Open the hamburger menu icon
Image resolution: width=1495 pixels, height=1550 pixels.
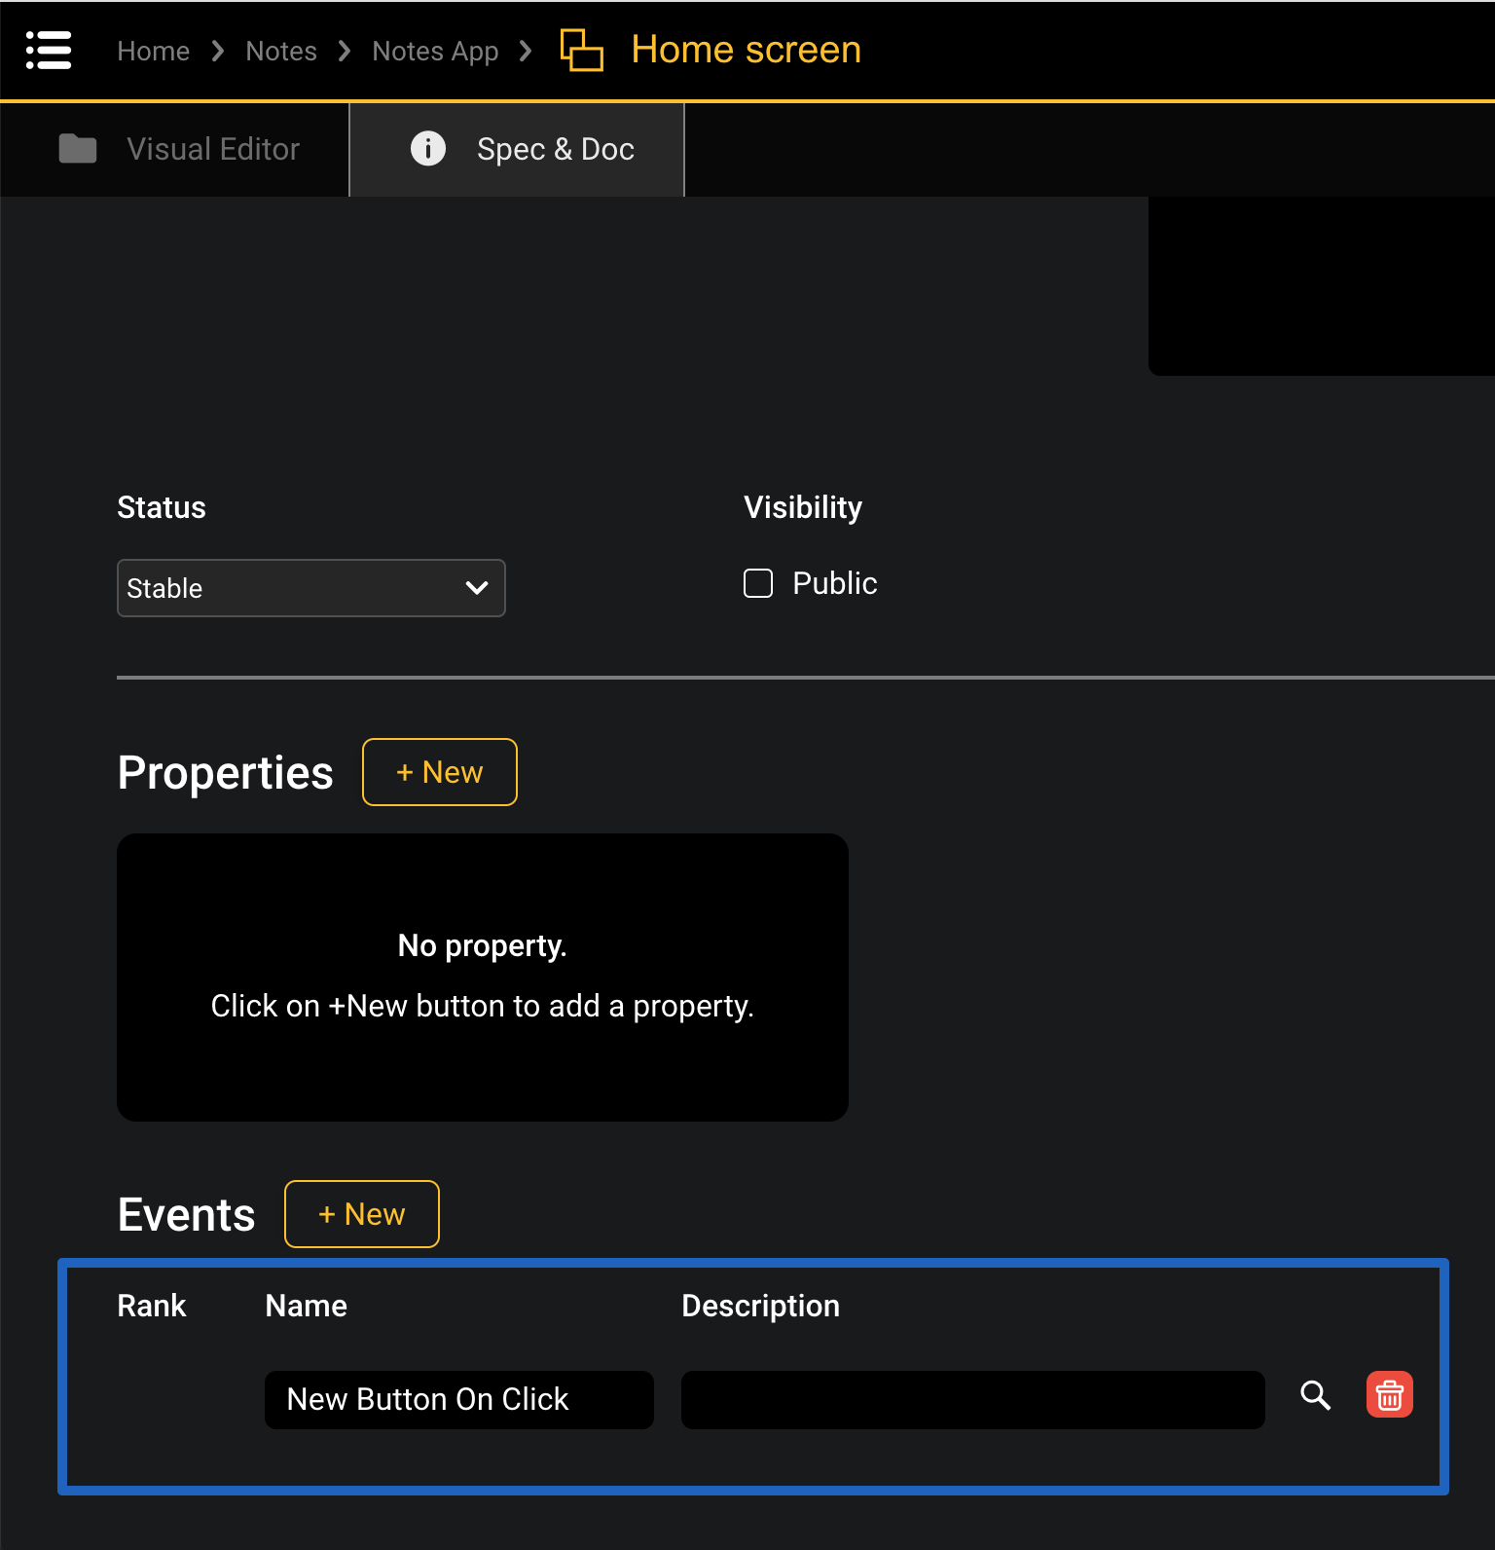tap(49, 50)
